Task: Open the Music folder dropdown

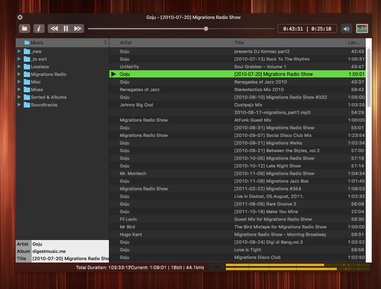Action: 62,43
